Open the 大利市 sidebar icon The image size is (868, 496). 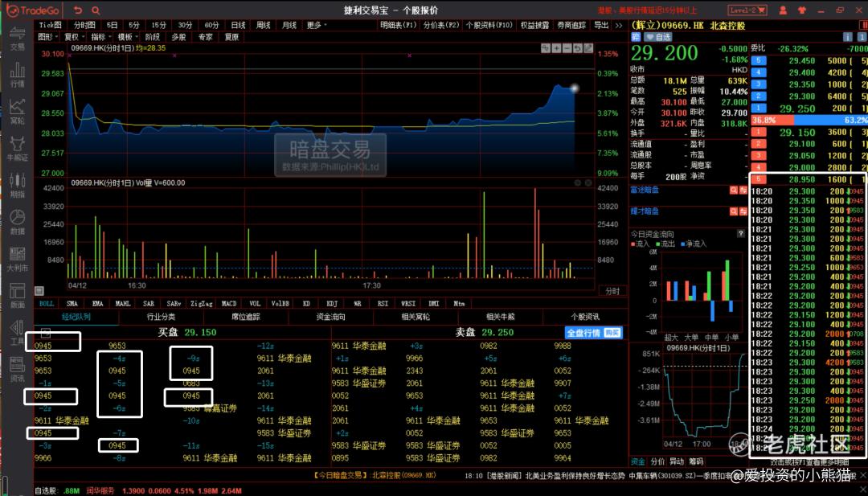tap(18, 259)
